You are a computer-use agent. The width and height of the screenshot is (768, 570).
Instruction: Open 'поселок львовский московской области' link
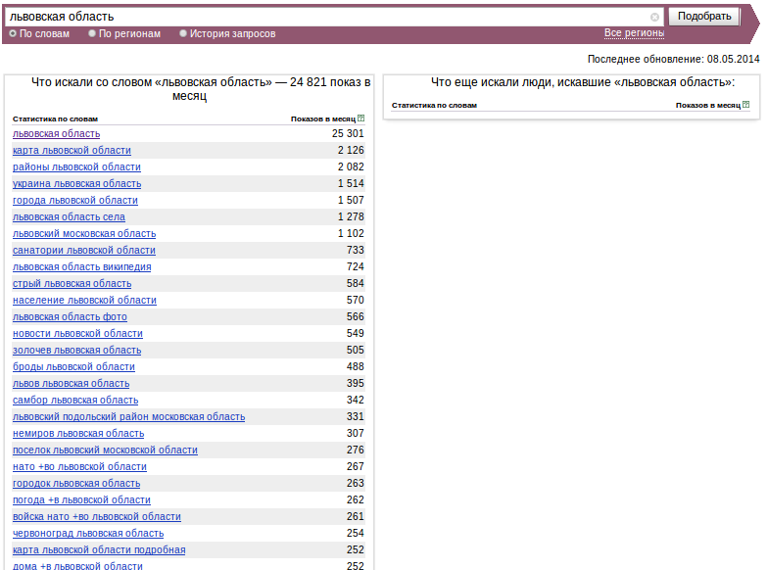pyautogui.click(x=106, y=451)
